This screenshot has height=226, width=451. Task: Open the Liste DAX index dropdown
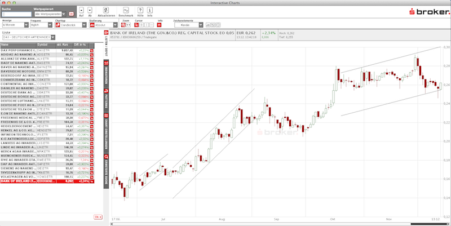pos(29,37)
